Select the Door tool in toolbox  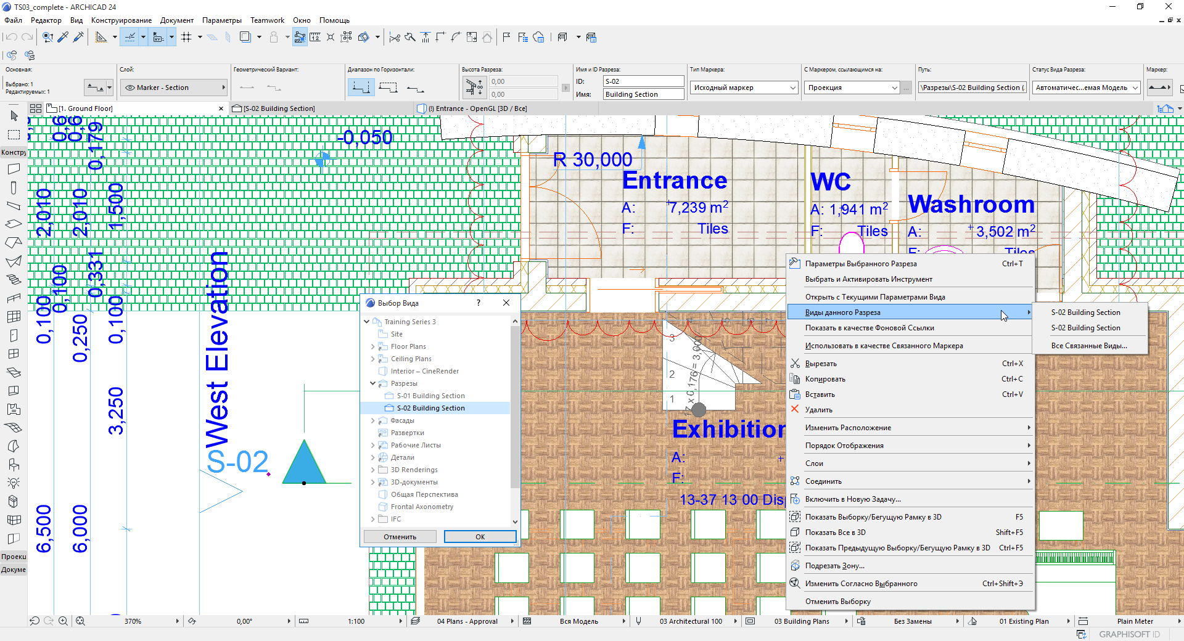coord(14,335)
